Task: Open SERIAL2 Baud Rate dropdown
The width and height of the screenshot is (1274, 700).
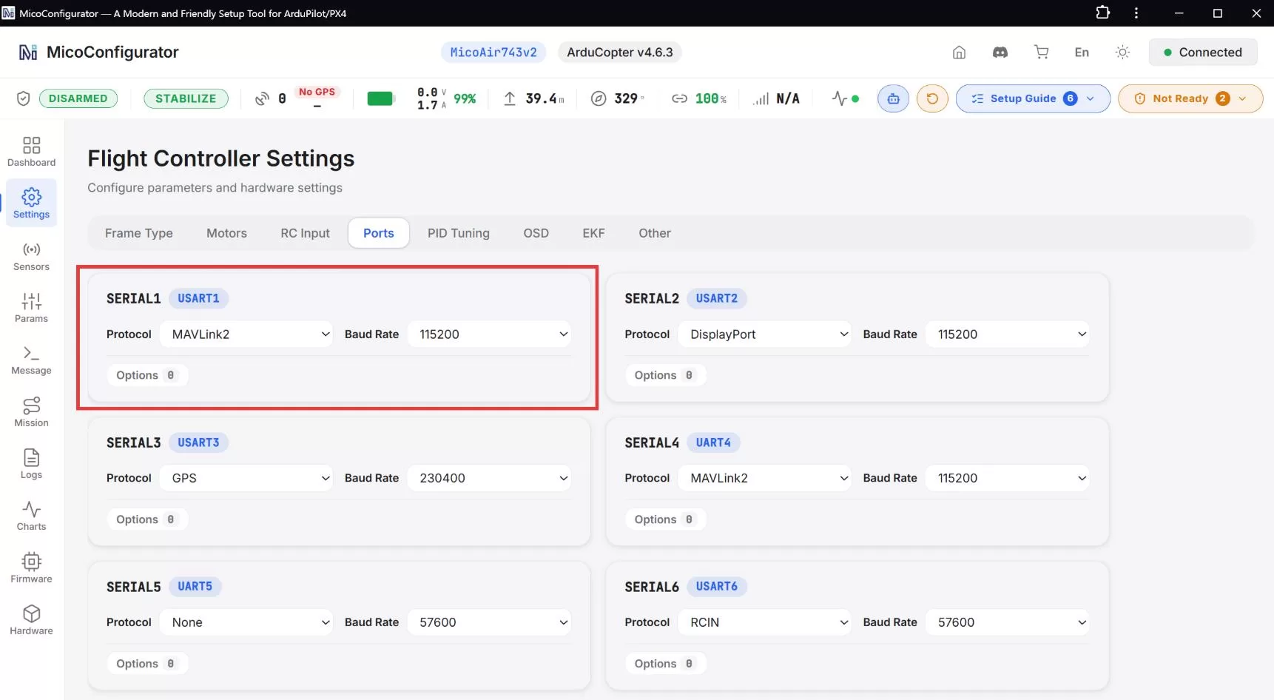Action: 1008,334
